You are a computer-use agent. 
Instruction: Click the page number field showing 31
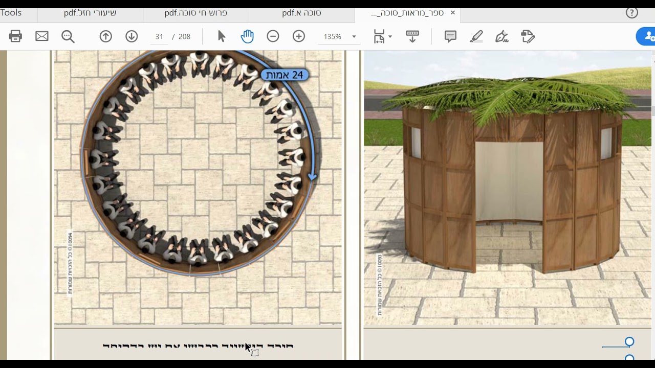click(x=159, y=37)
